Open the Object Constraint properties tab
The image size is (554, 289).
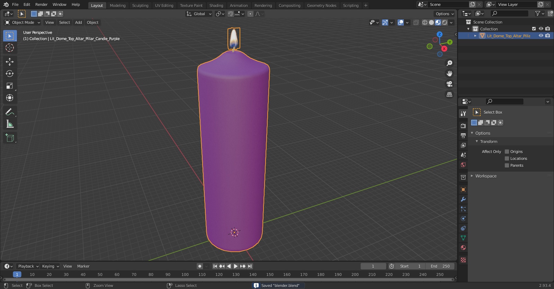[463, 228]
